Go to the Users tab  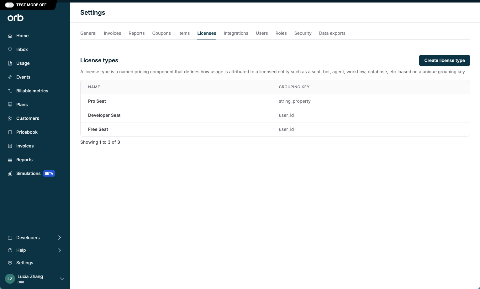262,33
